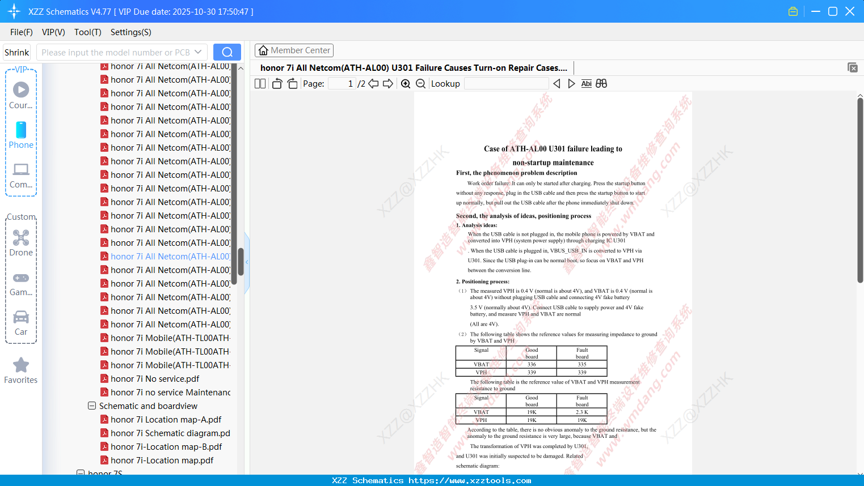Open the Drone category

pyautogui.click(x=21, y=243)
